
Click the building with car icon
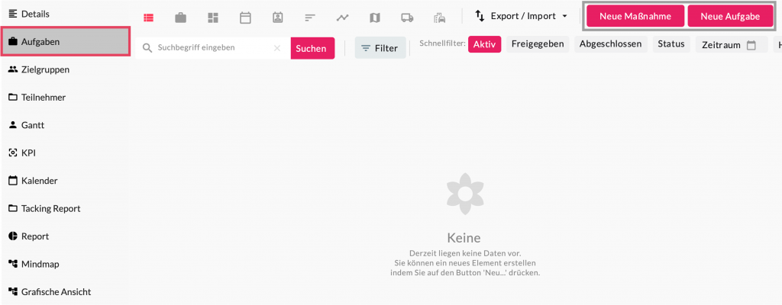click(x=439, y=17)
